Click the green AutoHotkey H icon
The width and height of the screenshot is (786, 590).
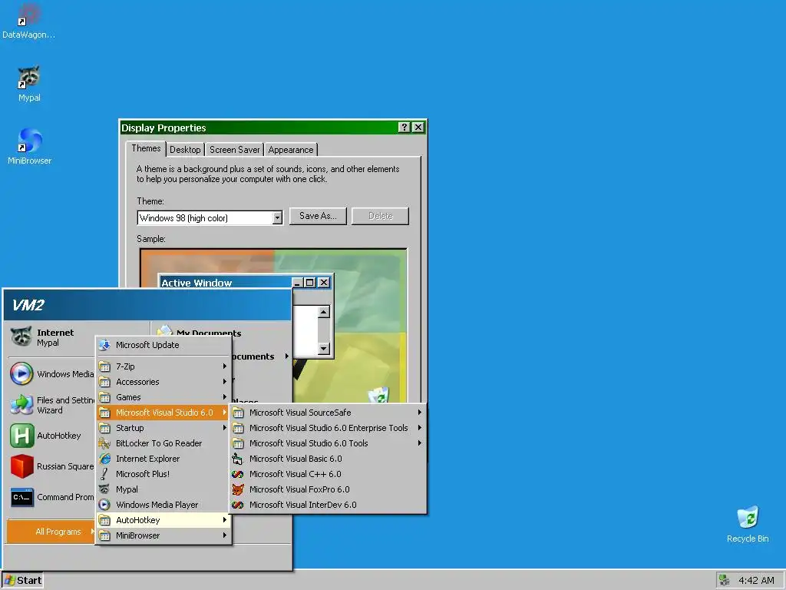pos(21,436)
